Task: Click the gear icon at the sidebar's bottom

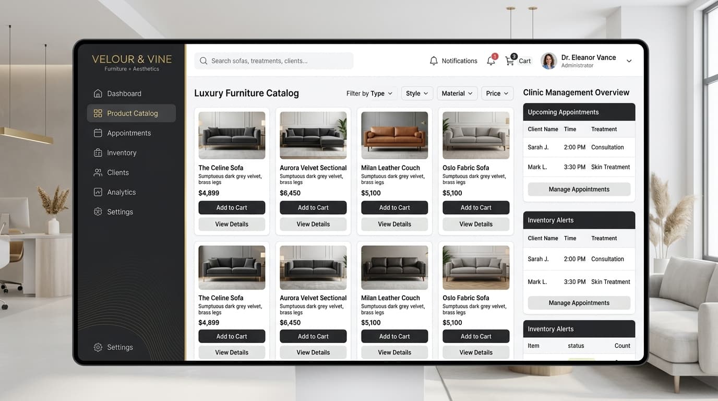Action: 98,347
